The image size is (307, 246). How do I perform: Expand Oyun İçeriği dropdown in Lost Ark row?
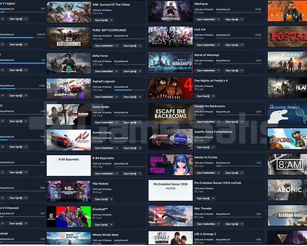tap(233, 45)
